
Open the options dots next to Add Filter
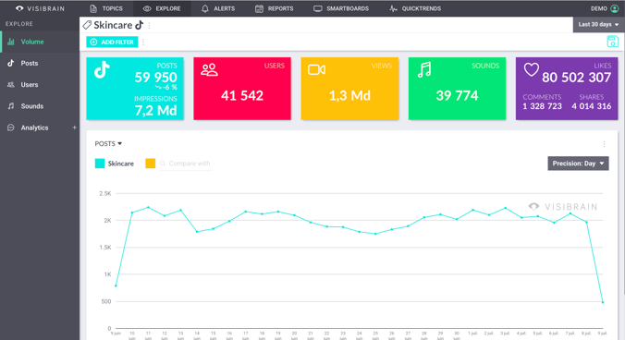pos(143,42)
